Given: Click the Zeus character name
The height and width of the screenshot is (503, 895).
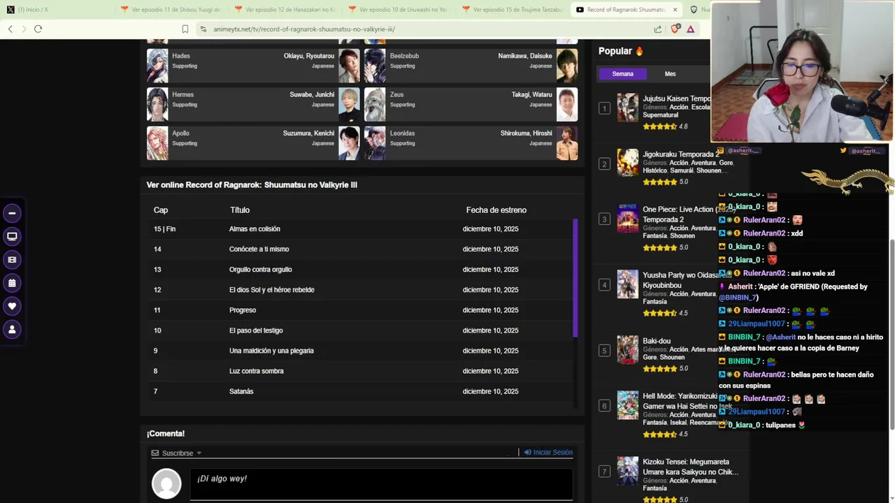Looking at the screenshot, I should coord(396,94).
